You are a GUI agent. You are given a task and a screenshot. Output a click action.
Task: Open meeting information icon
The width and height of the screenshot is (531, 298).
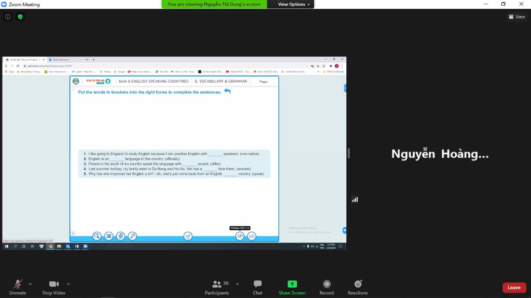coord(8,17)
